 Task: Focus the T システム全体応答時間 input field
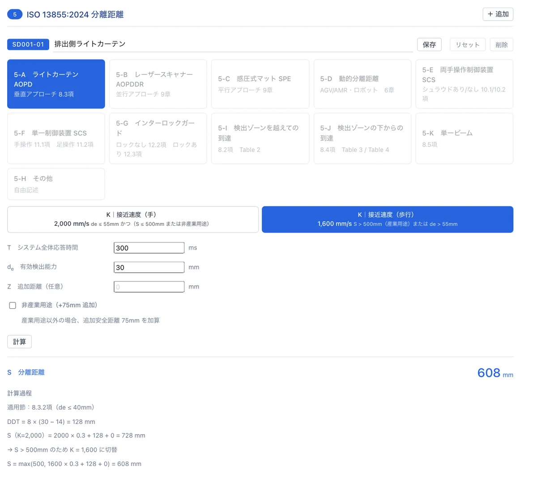(149, 248)
